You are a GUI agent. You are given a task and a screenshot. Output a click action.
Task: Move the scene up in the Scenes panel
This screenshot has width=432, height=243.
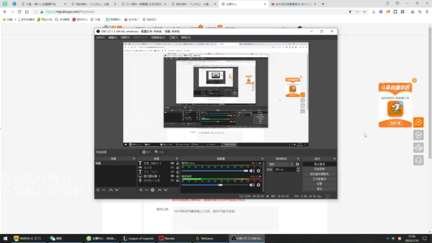[111, 190]
